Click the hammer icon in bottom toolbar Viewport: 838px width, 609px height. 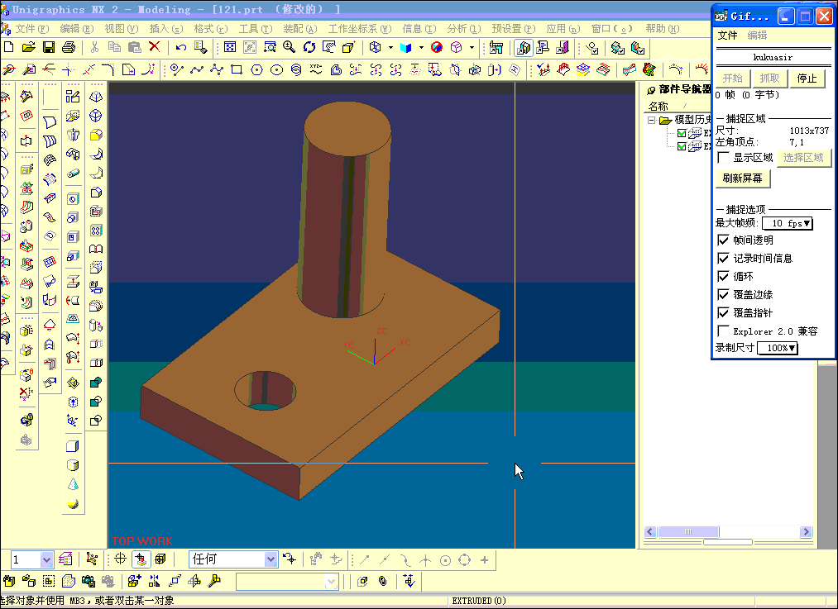pyautogui.click(x=214, y=581)
